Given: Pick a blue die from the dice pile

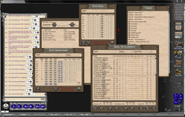Looking at the screenshot, I should pyautogui.click(x=178, y=99).
